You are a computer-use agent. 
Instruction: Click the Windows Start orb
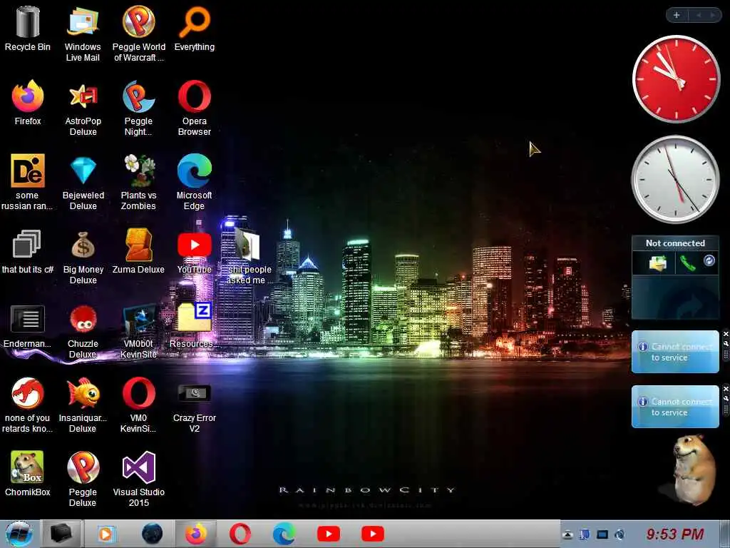click(x=19, y=534)
